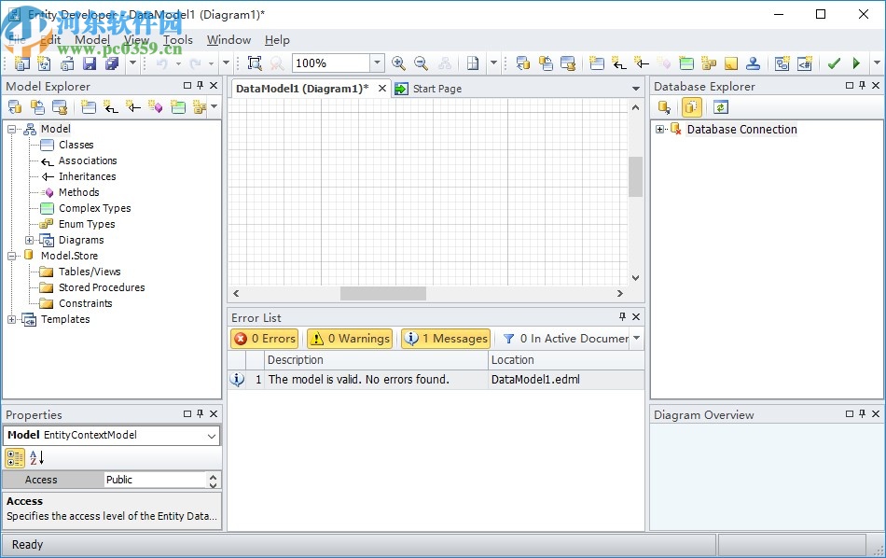
Task: Close the Diagram Overview panel
Action: click(876, 414)
